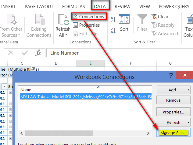The image size is (193, 145).
Task: Open connection Properties in ribbon
Action: point(86,25)
